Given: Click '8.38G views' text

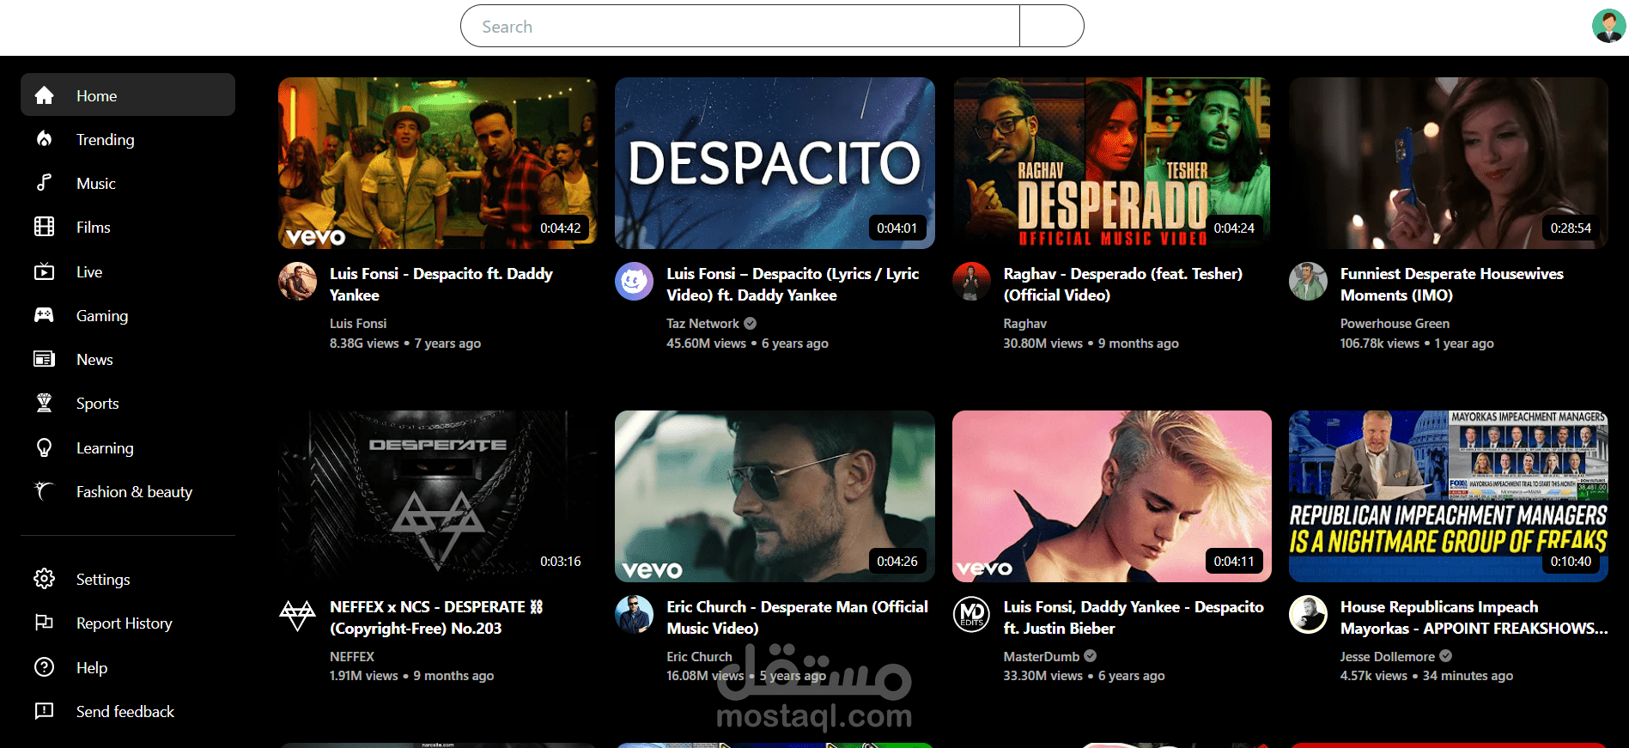Looking at the screenshot, I should [364, 343].
